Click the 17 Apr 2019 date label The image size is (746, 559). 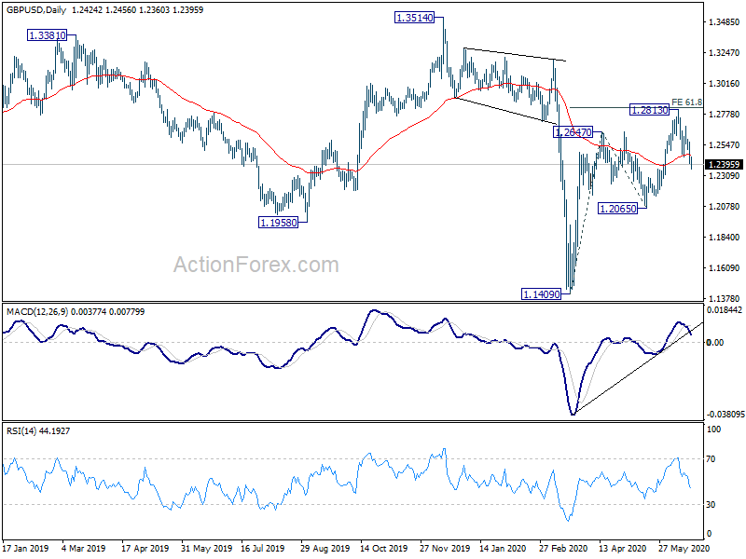145,549
